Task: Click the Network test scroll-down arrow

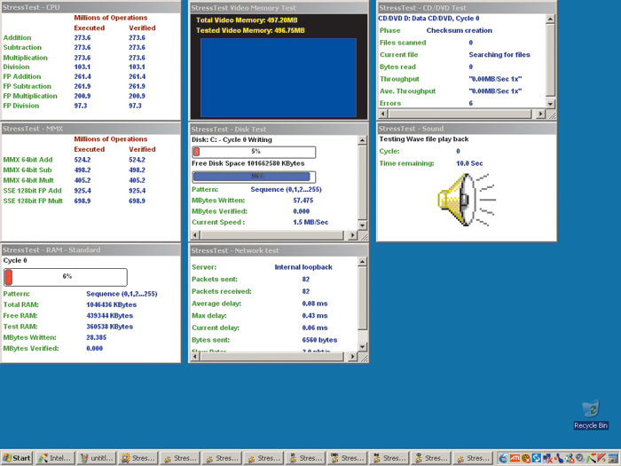Action: pos(362,347)
